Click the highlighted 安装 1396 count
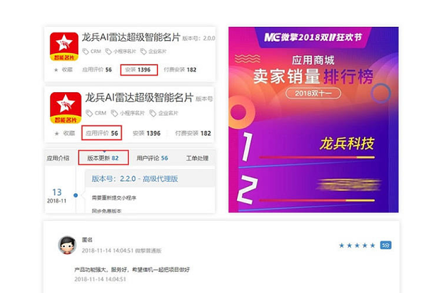This screenshot has height=293, width=440. [x=139, y=70]
